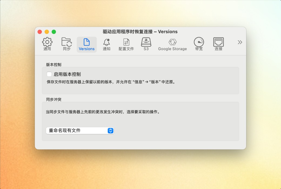Click the 启用版本控制 label text
This screenshot has width=281, height=189.
(67, 74)
